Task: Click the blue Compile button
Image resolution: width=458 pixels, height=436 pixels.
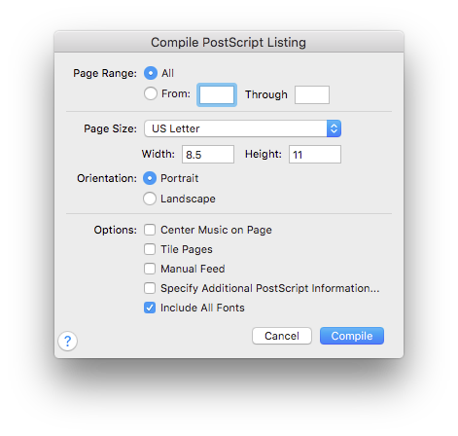Action: [x=352, y=336]
